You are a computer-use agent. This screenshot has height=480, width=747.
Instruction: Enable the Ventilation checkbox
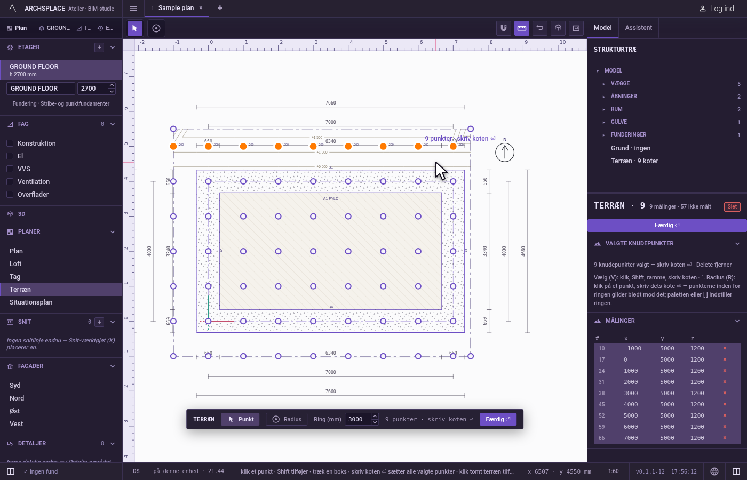point(10,182)
